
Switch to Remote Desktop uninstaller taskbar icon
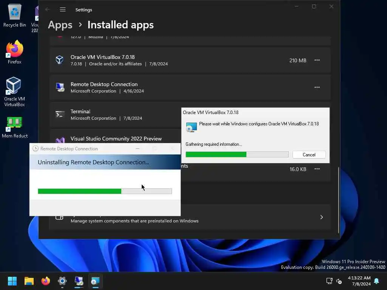79,281
